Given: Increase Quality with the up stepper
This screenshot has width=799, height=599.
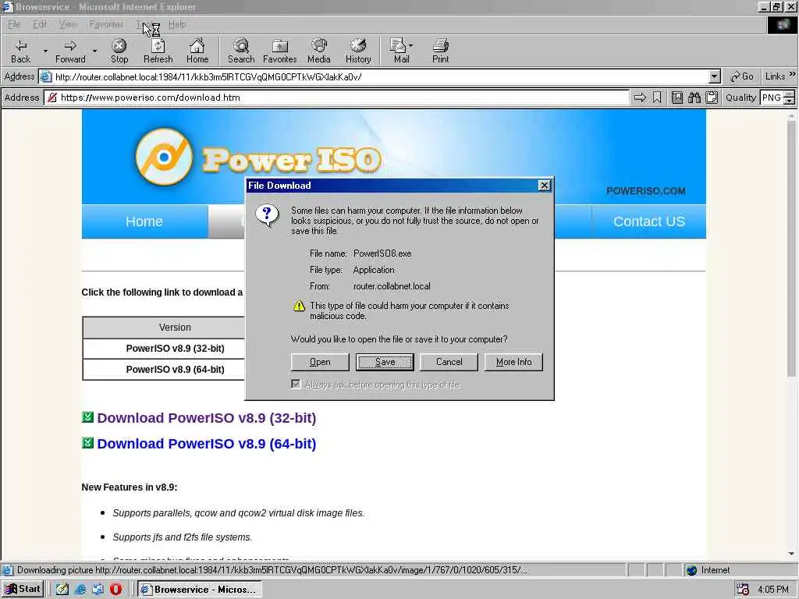Looking at the screenshot, I should [x=790, y=94].
